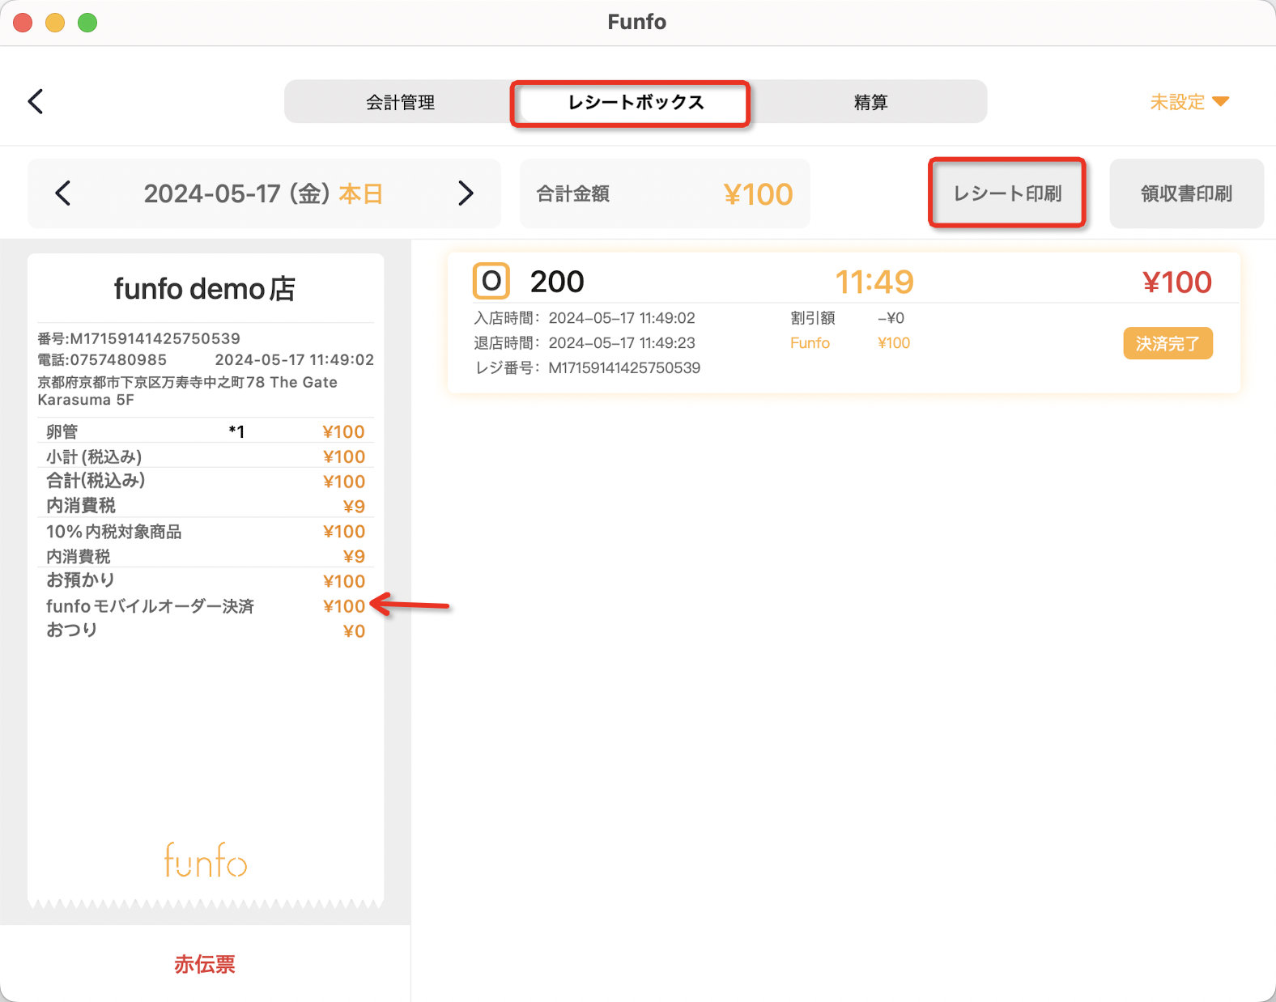Click the 入店時間 2024-05-17 11:49:02 line

(x=585, y=318)
